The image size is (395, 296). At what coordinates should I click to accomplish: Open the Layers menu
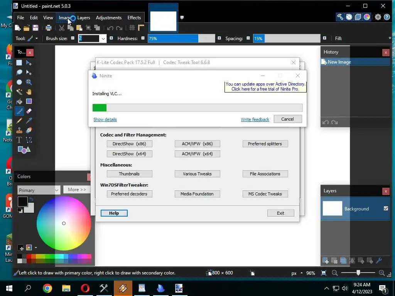(x=84, y=18)
